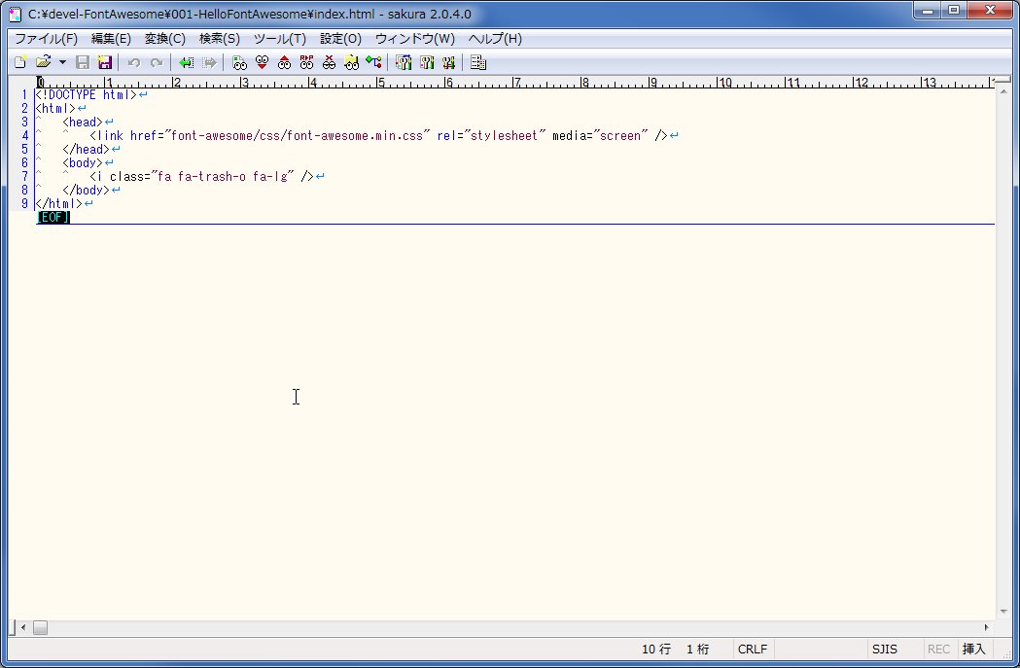
Task: Open the 変換(C) menu
Action: 165,38
